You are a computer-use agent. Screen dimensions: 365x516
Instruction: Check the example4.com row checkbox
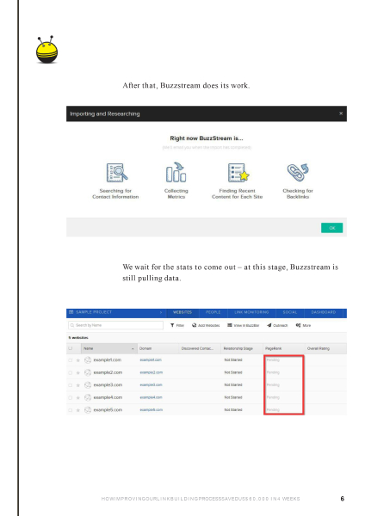71,397
